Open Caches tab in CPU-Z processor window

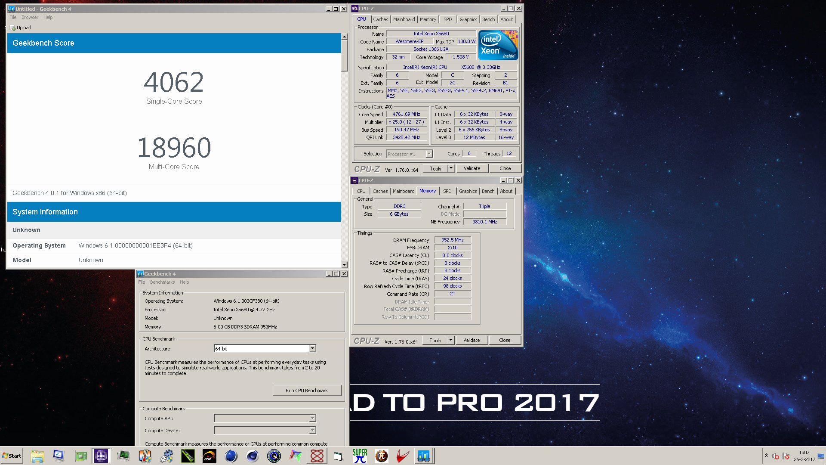(380, 19)
